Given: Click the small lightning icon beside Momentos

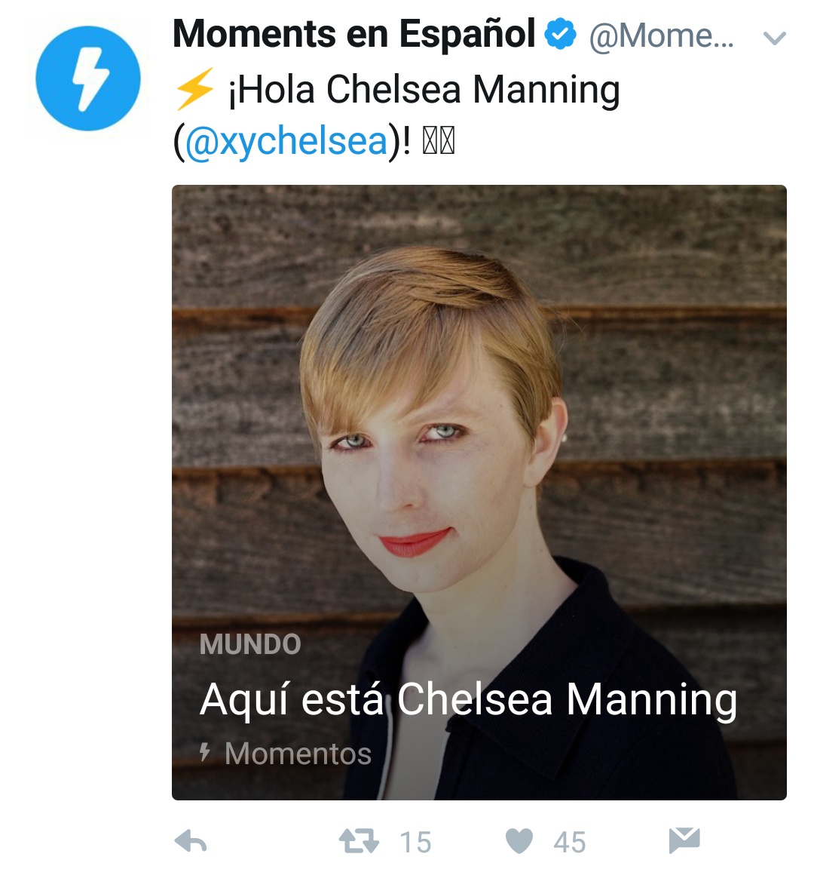Looking at the screenshot, I should [205, 752].
